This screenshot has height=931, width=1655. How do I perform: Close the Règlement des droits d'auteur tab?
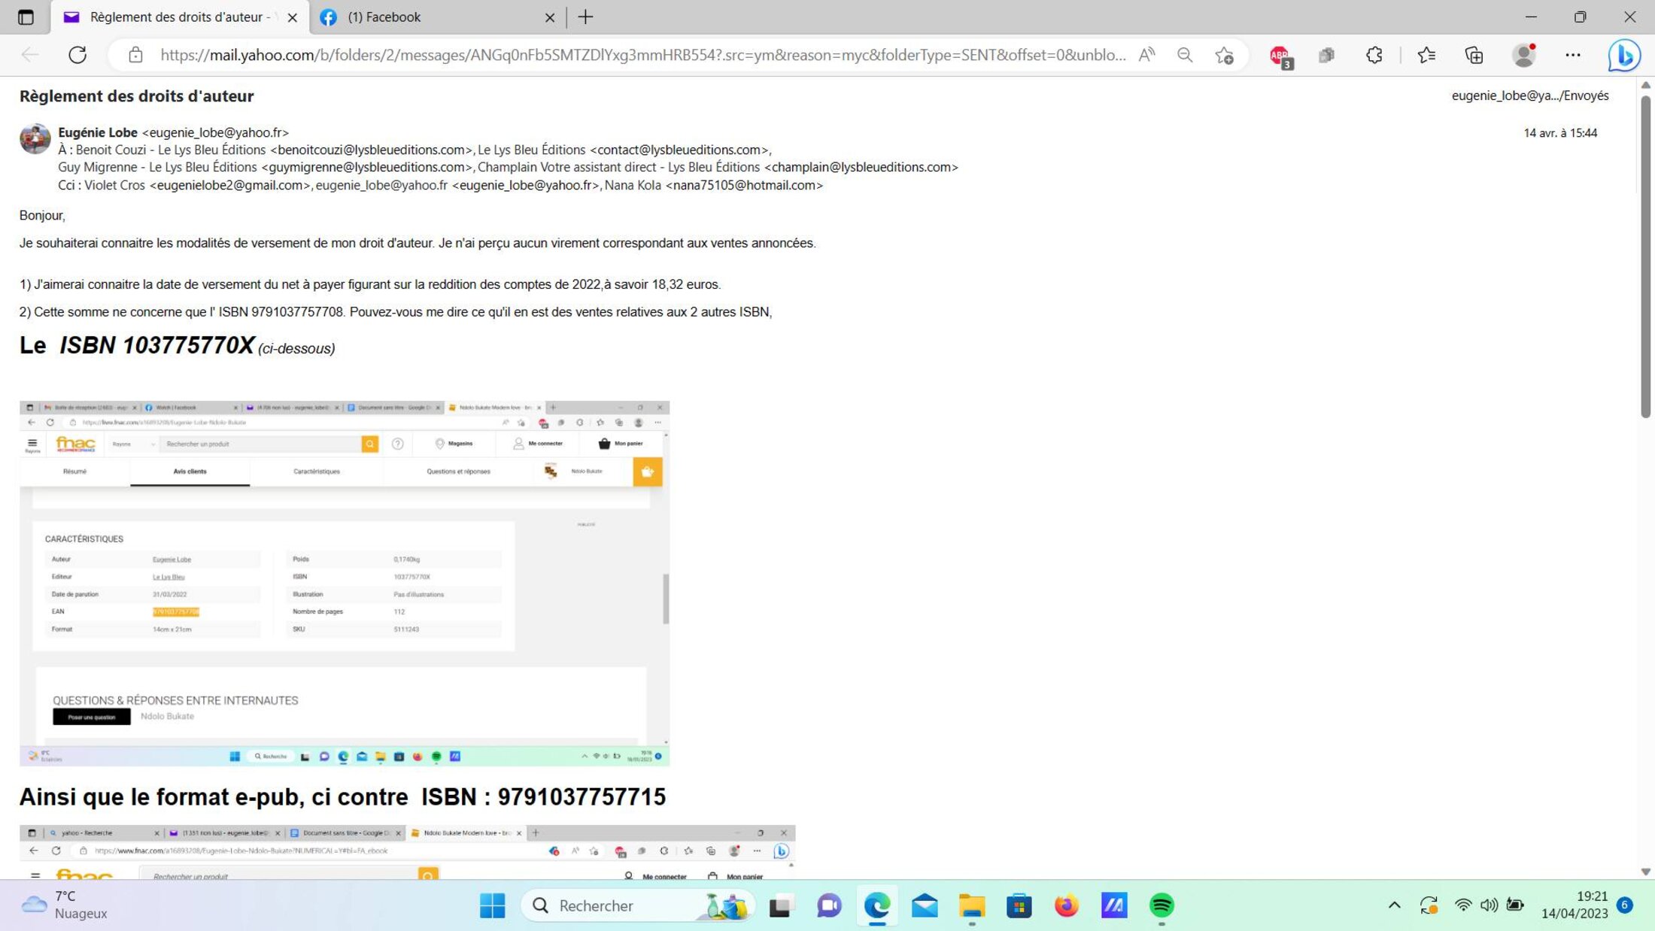293,17
